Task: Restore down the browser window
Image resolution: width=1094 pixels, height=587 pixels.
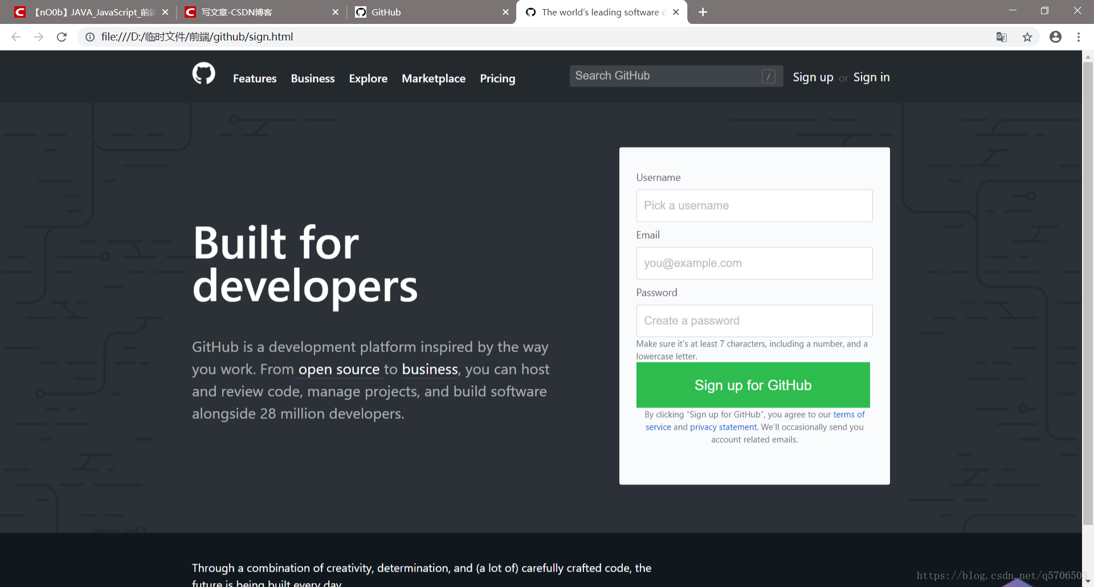Action: click(x=1044, y=11)
